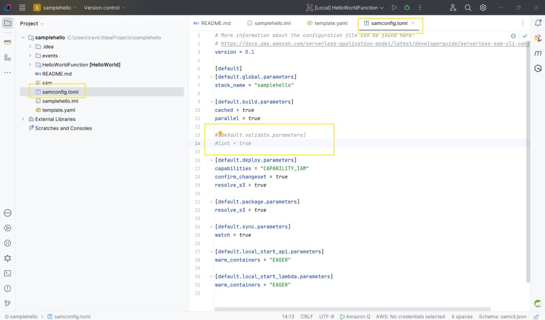
Task: Open IDE settings gear icon
Action: (483, 8)
